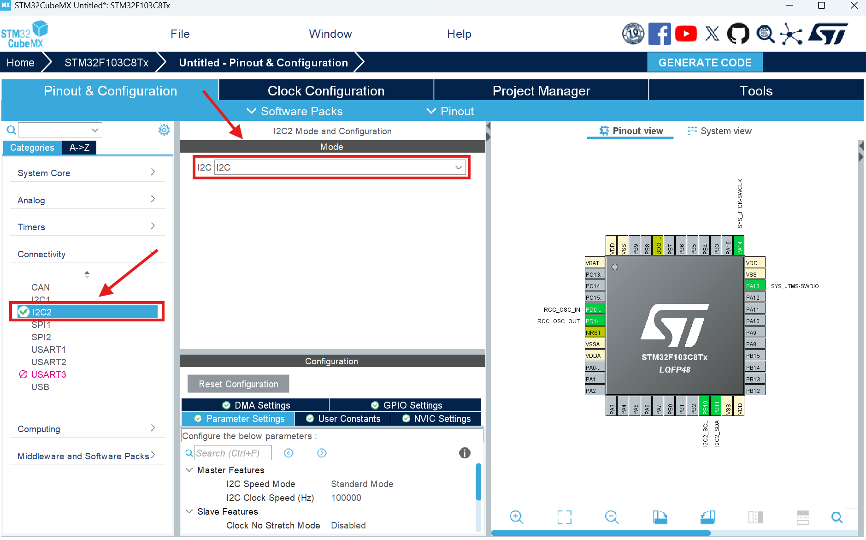Collapse the Master Features group
Viewport: 866px width, 540px height.
(x=189, y=470)
